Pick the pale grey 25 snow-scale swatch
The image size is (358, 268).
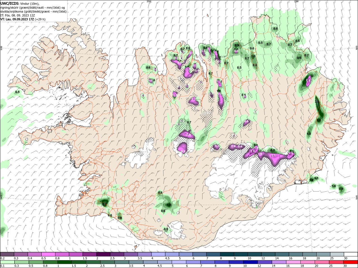(337, 254)
